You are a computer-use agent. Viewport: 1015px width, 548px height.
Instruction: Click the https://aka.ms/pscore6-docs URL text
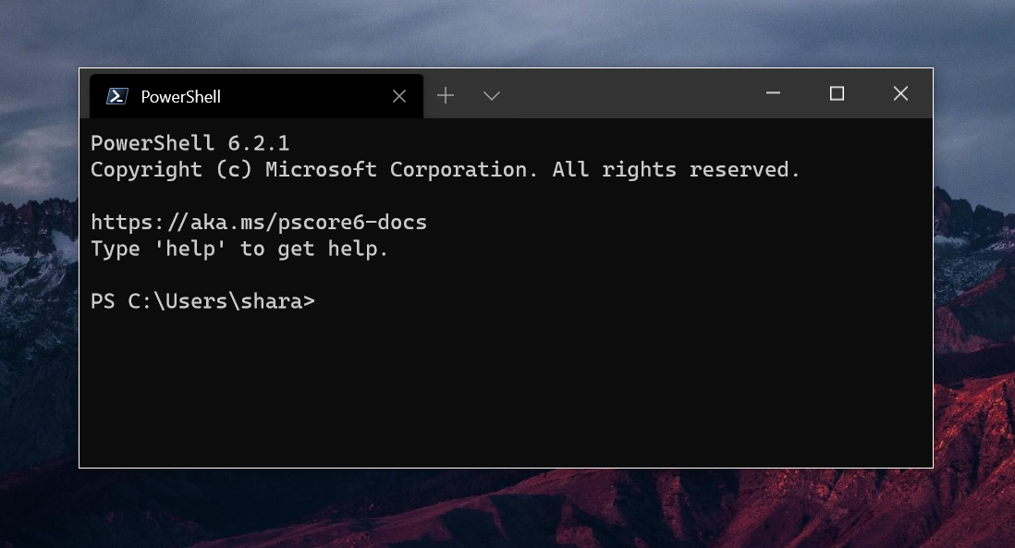tap(259, 223)
